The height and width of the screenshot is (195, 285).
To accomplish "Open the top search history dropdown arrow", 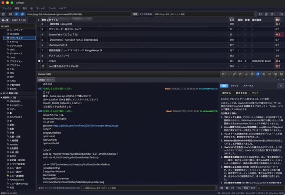I will tap(255, 14).
